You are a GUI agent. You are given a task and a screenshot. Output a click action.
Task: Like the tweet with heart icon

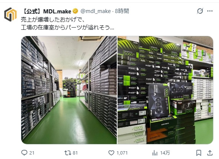coord(111,153)
